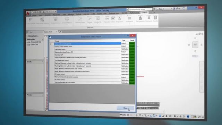Click the new drawing plus tab button
This screenshot has height=125, width=222.
(x=60, y=32)
